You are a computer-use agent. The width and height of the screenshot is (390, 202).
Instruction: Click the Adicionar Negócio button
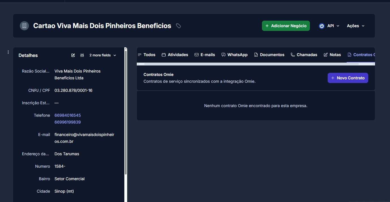click(286, 26)
